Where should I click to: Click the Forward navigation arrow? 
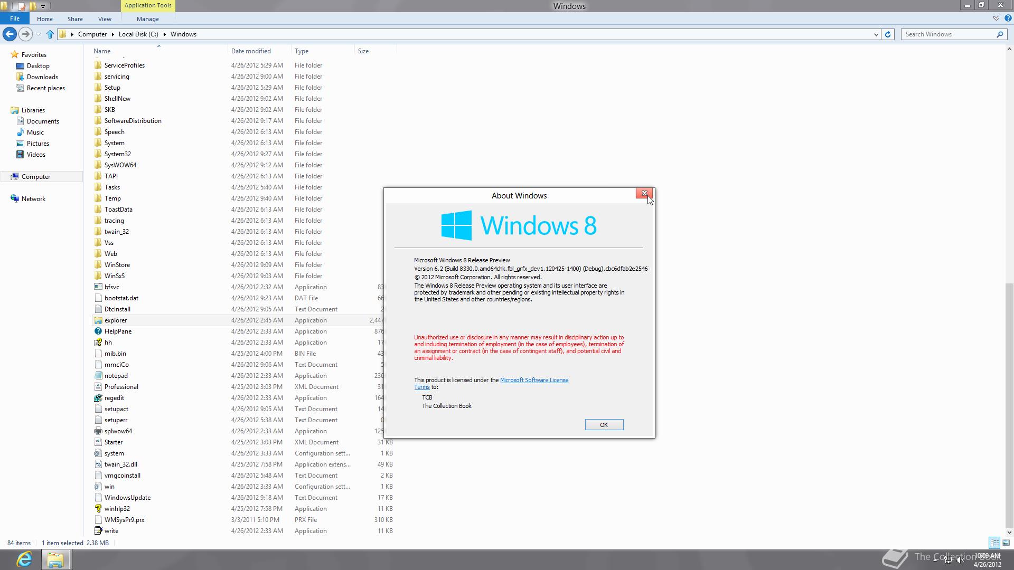tap(25, 34)
